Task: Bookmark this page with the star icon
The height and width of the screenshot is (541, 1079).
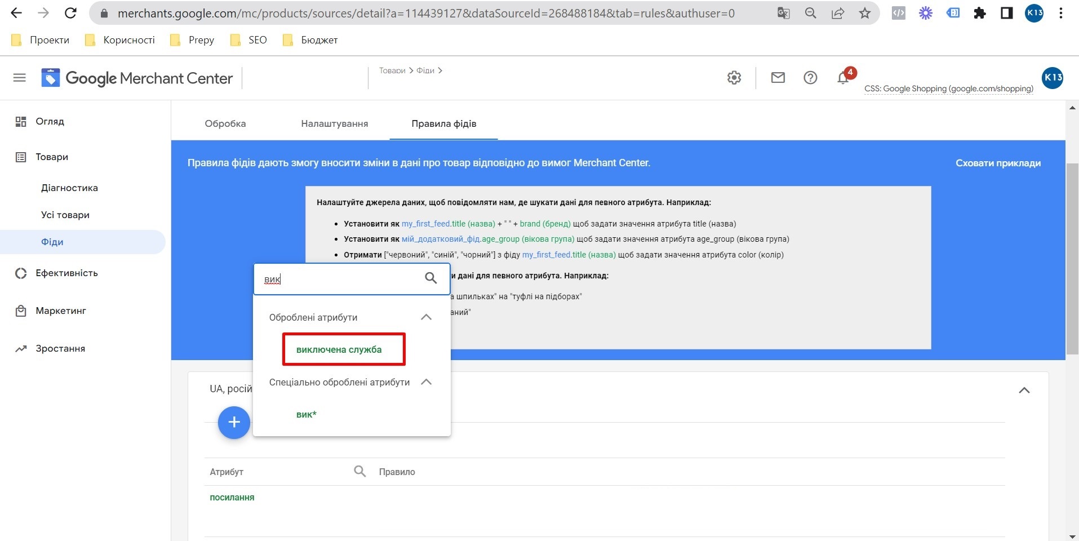Action: [865, 13]
